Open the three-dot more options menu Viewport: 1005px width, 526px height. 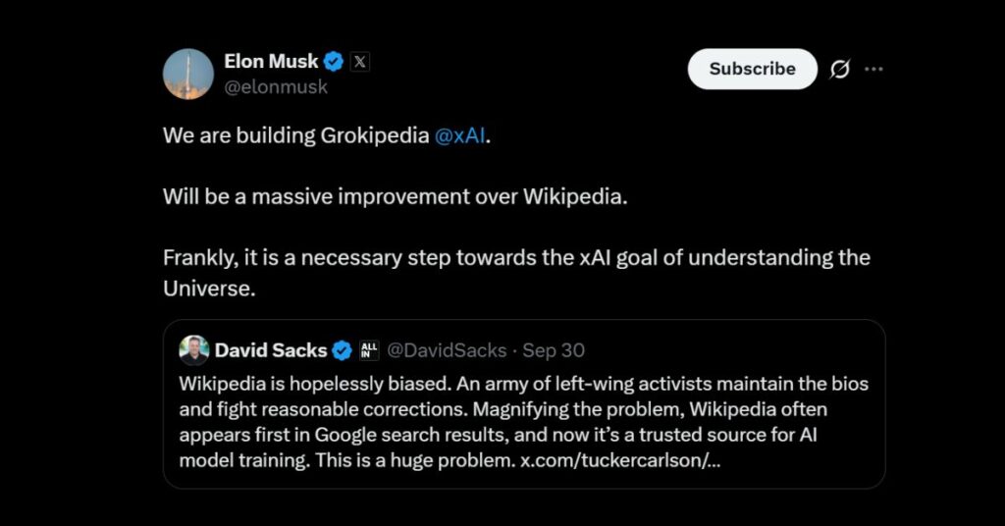tap(873, 69)
